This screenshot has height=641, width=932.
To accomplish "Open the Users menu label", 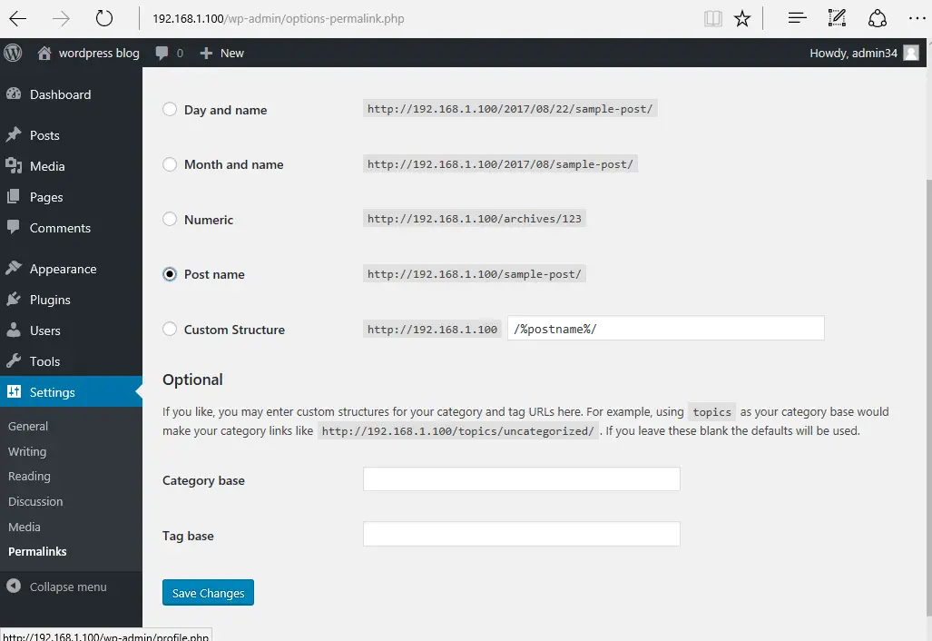I will coord(45,330).
